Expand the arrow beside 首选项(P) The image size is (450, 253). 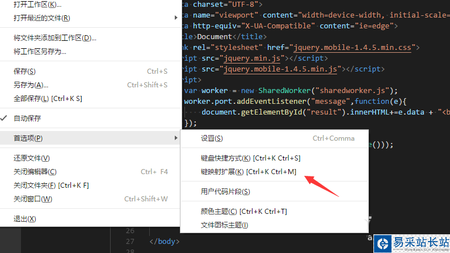pyautogui.click(x=176, y=138)
